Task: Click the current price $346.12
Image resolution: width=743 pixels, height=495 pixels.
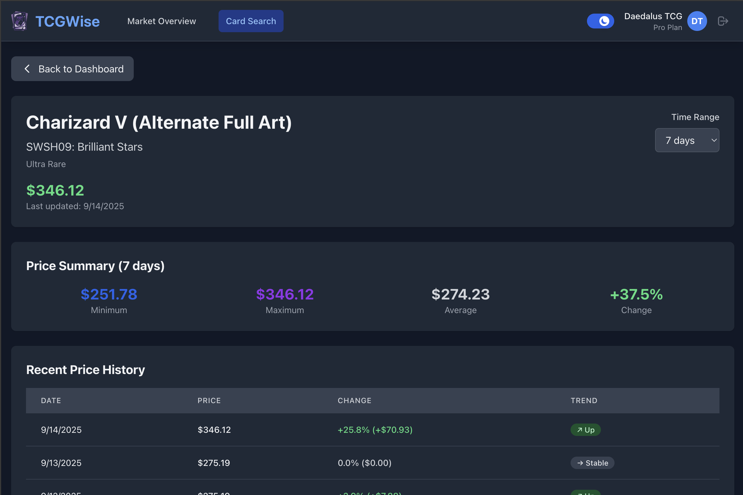Action: click(x=55, y=190)
